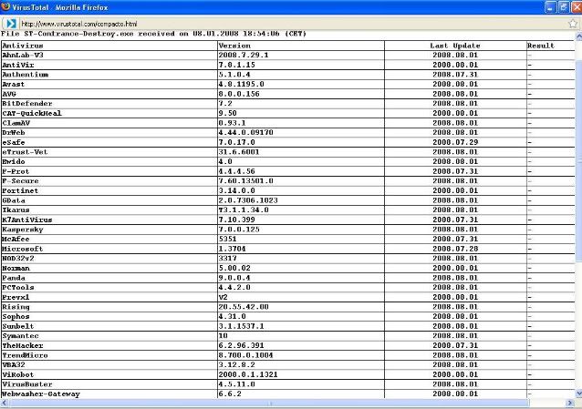This screenshot has height=409, width=582.
Task: Bookmark the page with the star icon
Action: point(573,24)
